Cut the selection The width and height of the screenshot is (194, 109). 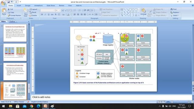tap(10, 9)
